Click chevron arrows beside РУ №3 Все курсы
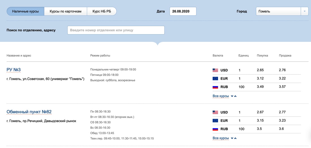 pos(234,96)
